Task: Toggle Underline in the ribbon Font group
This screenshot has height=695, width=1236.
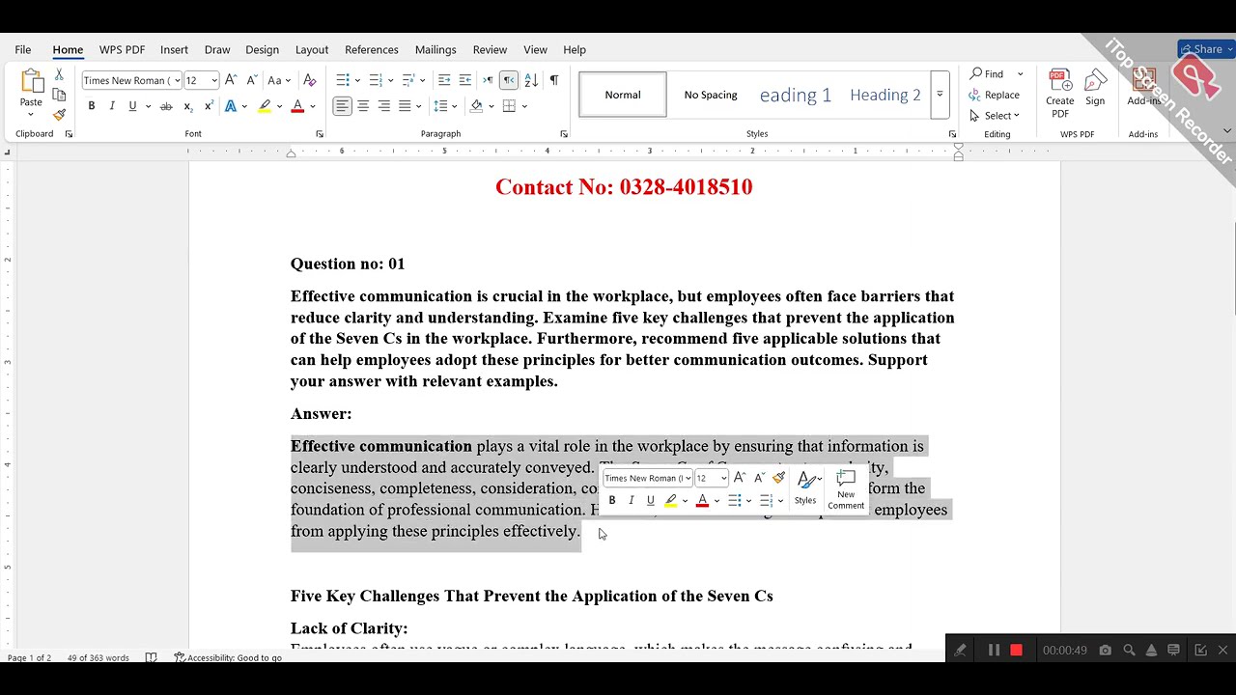Action: [x=132, y=106]
